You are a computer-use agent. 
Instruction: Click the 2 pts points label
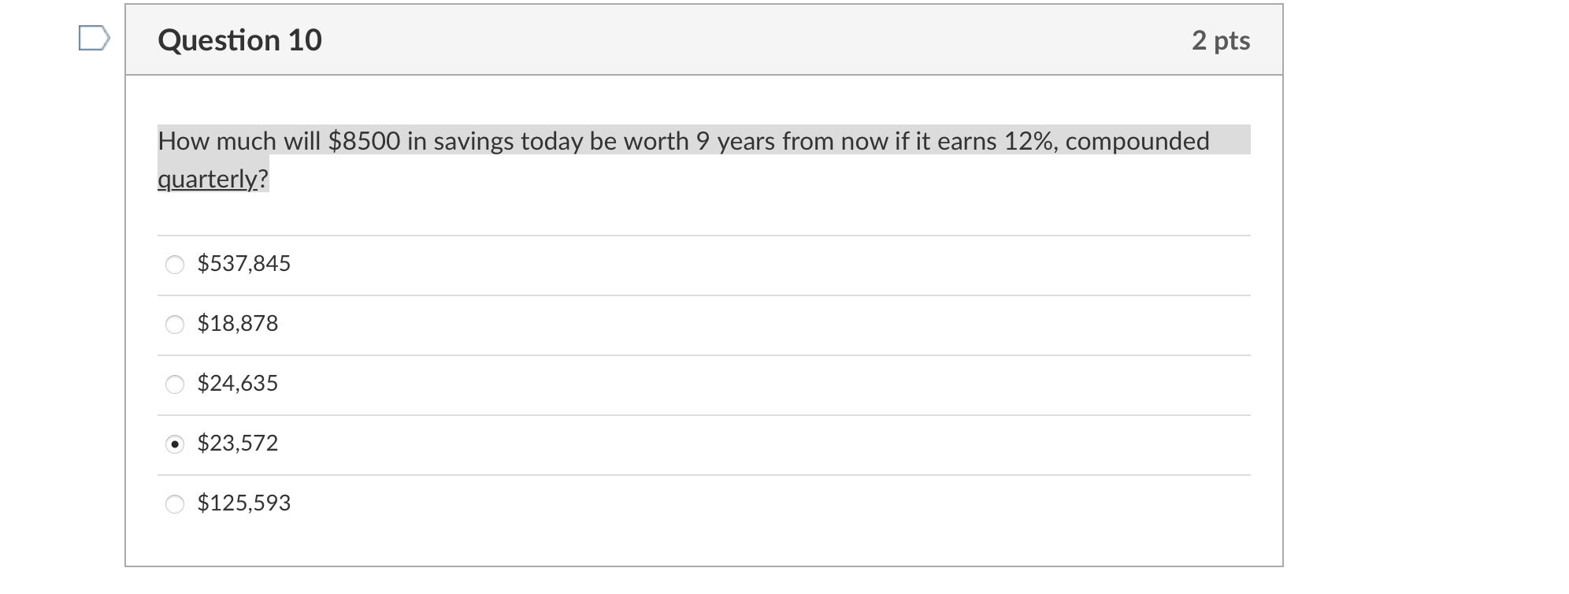(x=1220, y=40)
